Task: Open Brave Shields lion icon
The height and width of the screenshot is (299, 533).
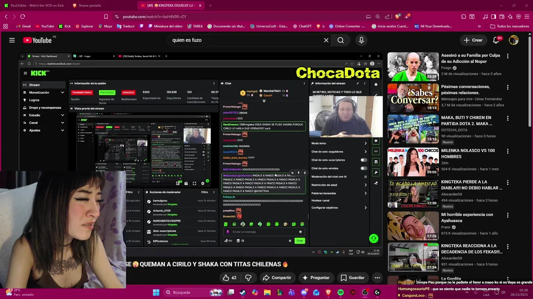Action: (x=398, y=17)
